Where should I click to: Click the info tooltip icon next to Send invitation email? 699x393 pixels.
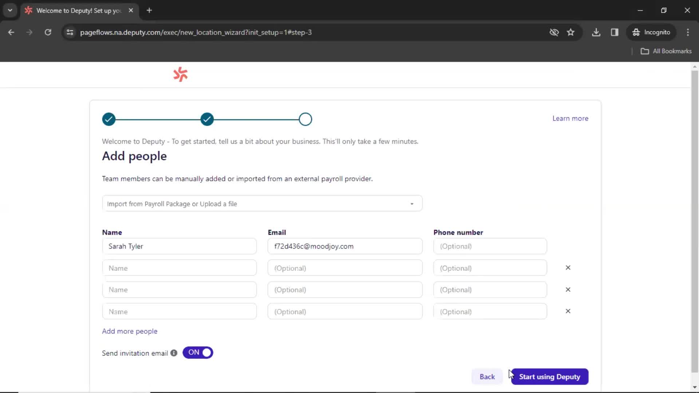[174, 353]
